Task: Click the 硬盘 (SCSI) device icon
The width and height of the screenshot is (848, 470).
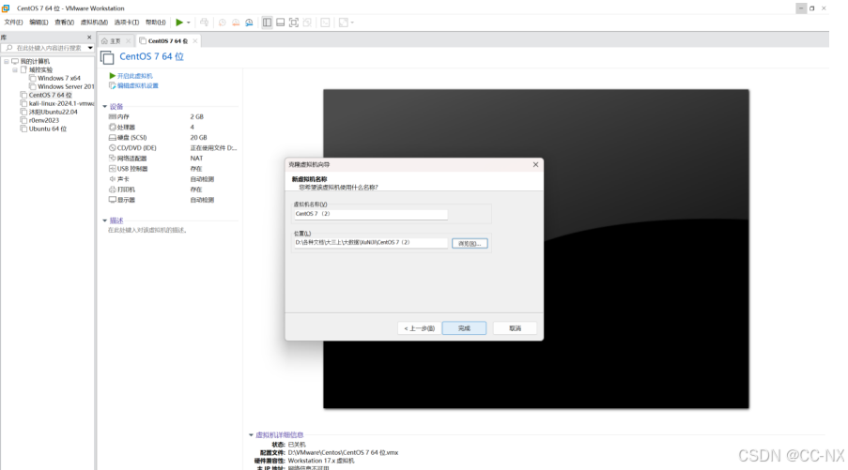Action: coord(113,137)
